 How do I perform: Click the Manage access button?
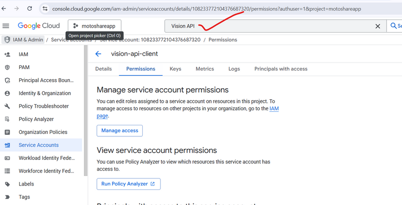click(x=120, y=131)
